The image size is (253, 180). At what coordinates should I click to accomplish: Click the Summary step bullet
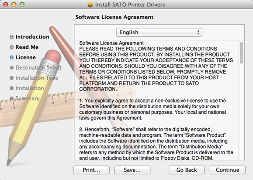[x=12, y=99]
